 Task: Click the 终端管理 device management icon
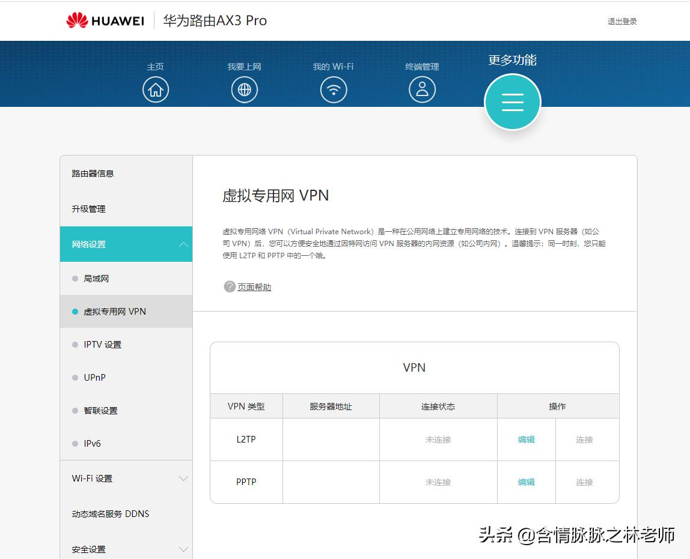click(422, 89)
